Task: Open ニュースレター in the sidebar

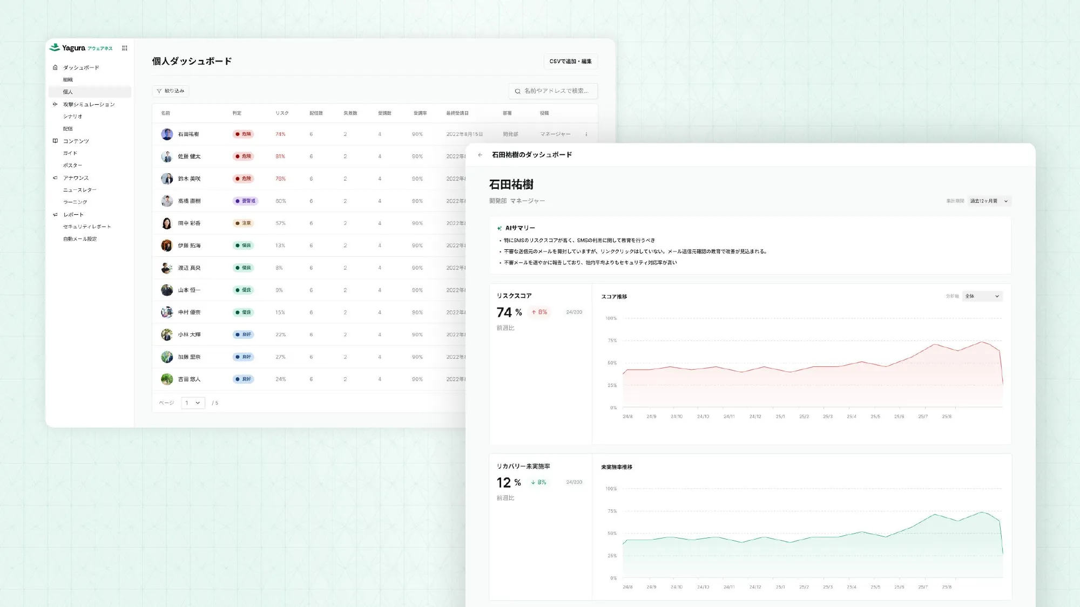Action: coord(80,190)
